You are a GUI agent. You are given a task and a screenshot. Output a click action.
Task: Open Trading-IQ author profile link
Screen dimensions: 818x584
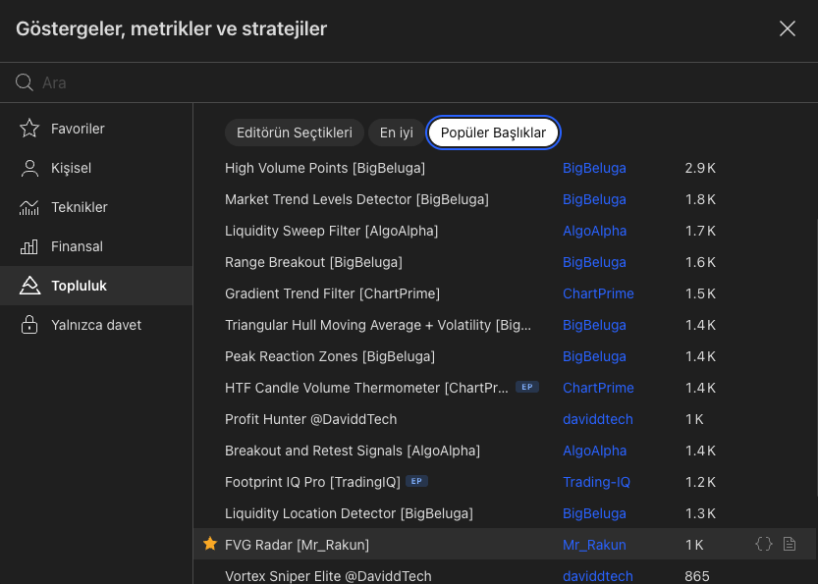596,482
